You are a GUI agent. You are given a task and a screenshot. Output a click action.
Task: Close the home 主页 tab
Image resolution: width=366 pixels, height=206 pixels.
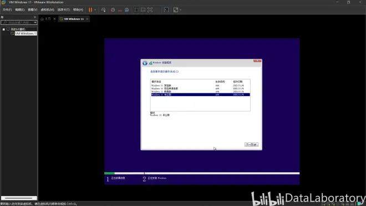[x=54, y=19]
